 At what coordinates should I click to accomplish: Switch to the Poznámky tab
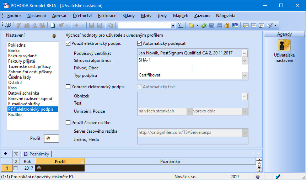point(37,154)
